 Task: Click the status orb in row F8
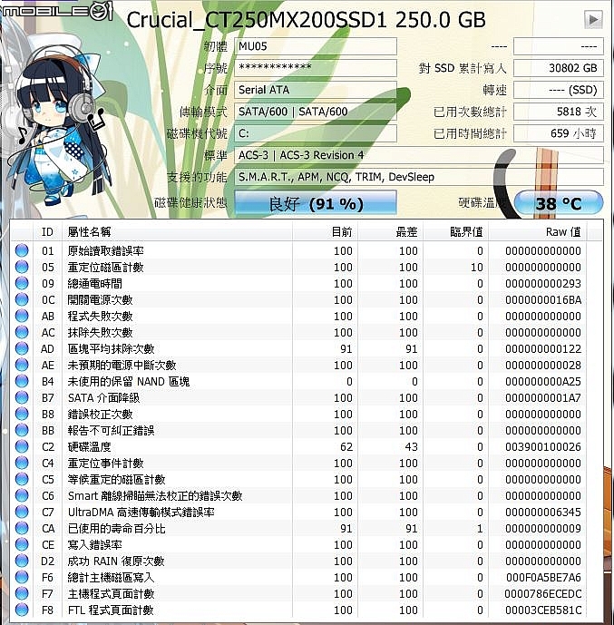(22, 610)
